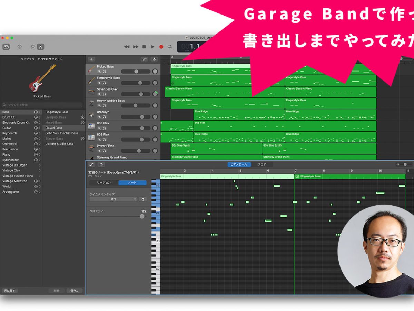Mute the Fingerstyle Bass track

(x=99, y=83)
